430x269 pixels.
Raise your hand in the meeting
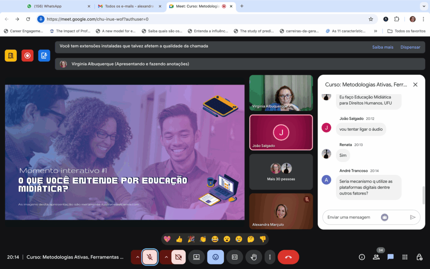pyautogui.click(x=254, y=257)
